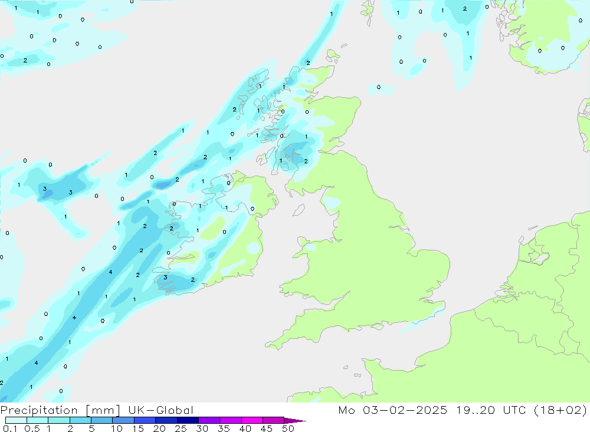Click the '0.5' legend scale label
590x432 pixels.
tap(32, 428)
